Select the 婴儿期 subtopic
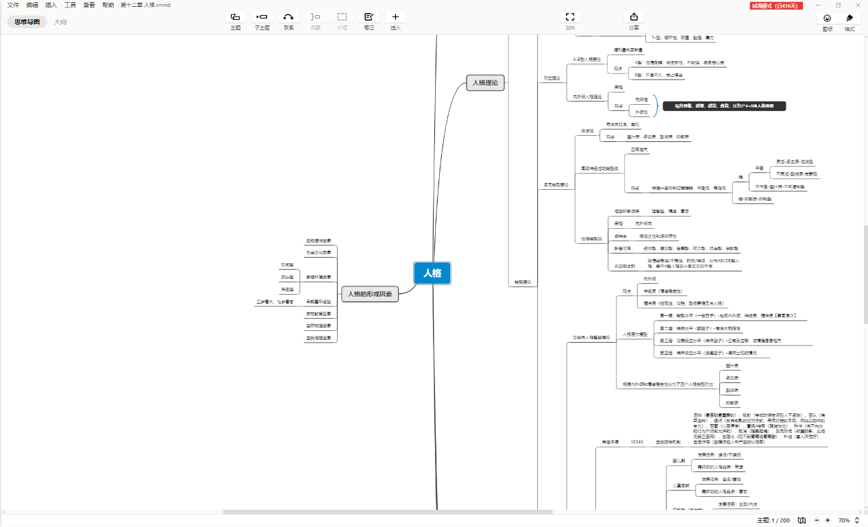This screenshot has height=527, width=868. pos(679,461)
